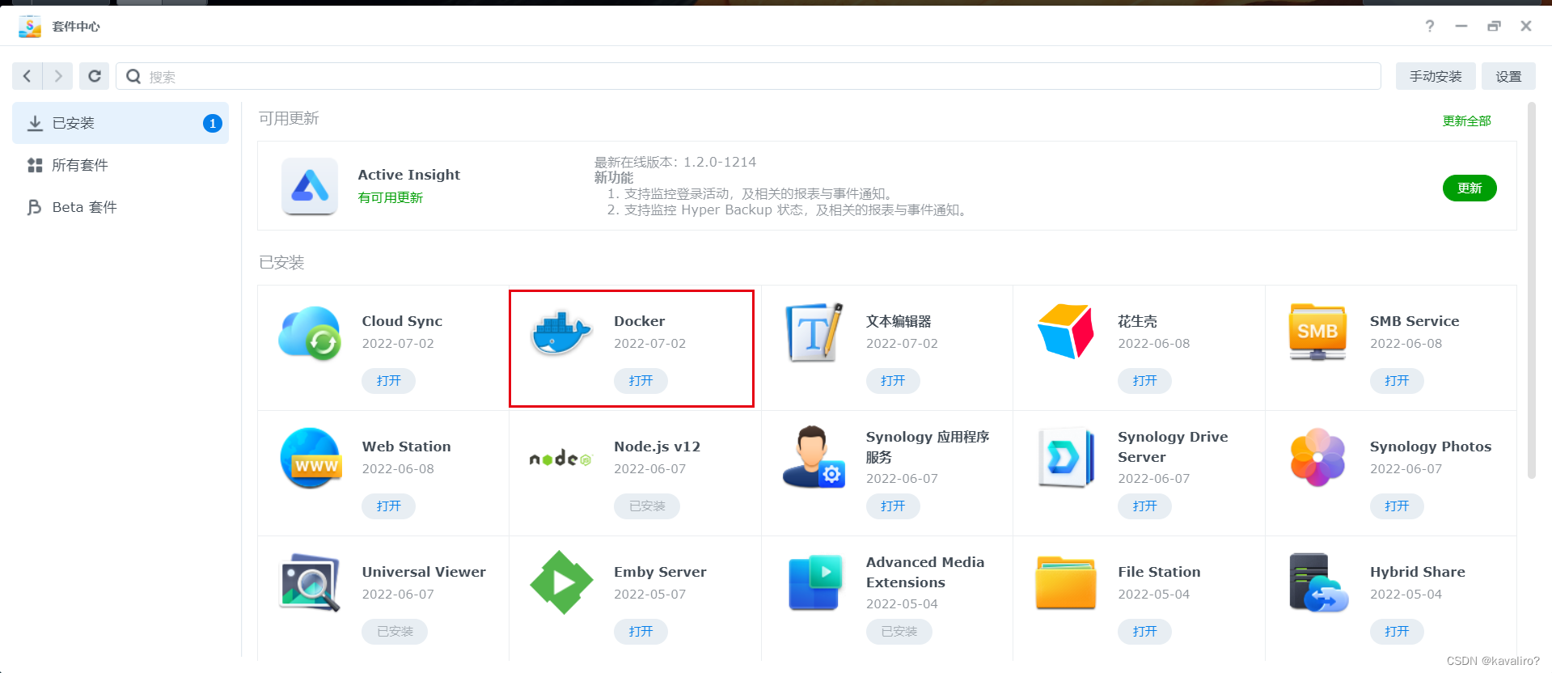Viewport: 1552px width, 673px height.
Task: Open the 所有套件 sidebar tab
Action: coord(121,165)
